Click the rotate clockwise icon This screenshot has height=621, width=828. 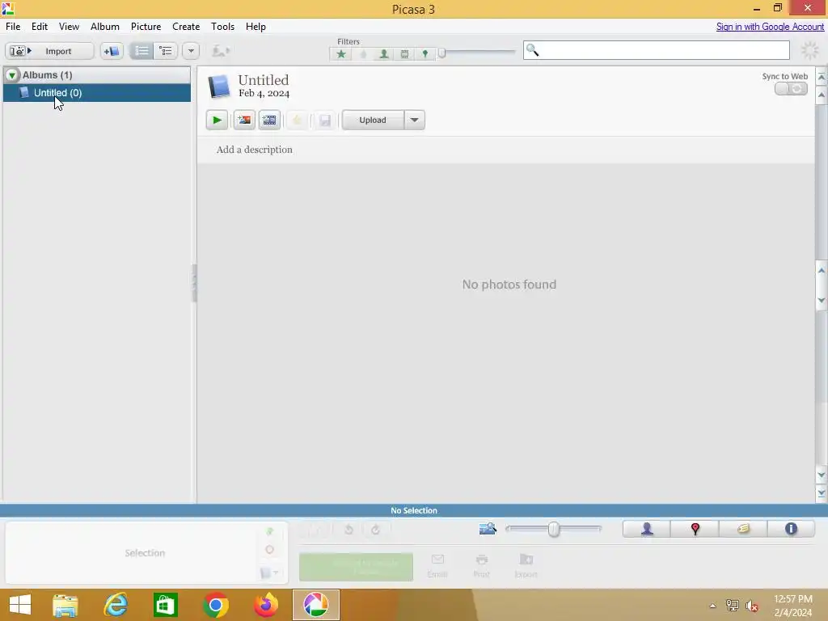coord(375,530)
